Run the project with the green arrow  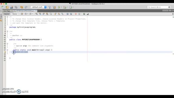[59, 7]
